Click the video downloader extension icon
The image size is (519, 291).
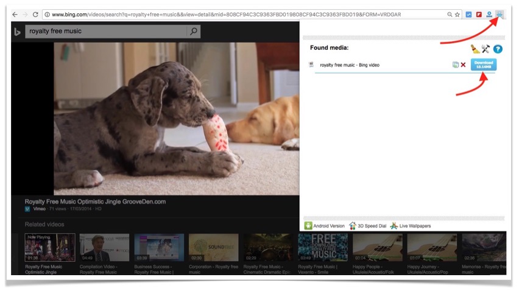coord(500,14)
